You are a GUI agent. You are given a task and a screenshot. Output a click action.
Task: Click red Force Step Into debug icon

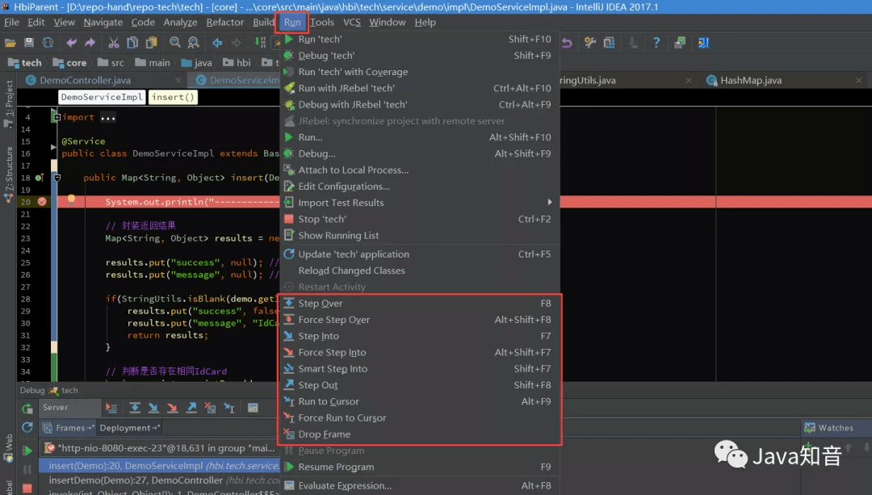click(x=173, y=409)
